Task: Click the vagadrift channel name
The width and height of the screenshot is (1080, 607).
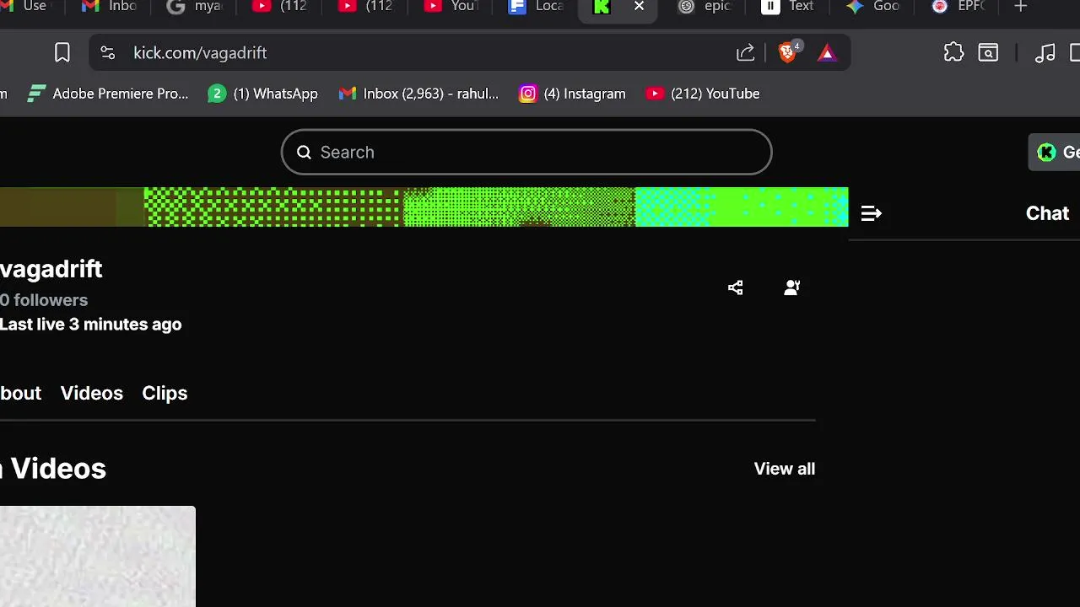Action: coord(51,269)
